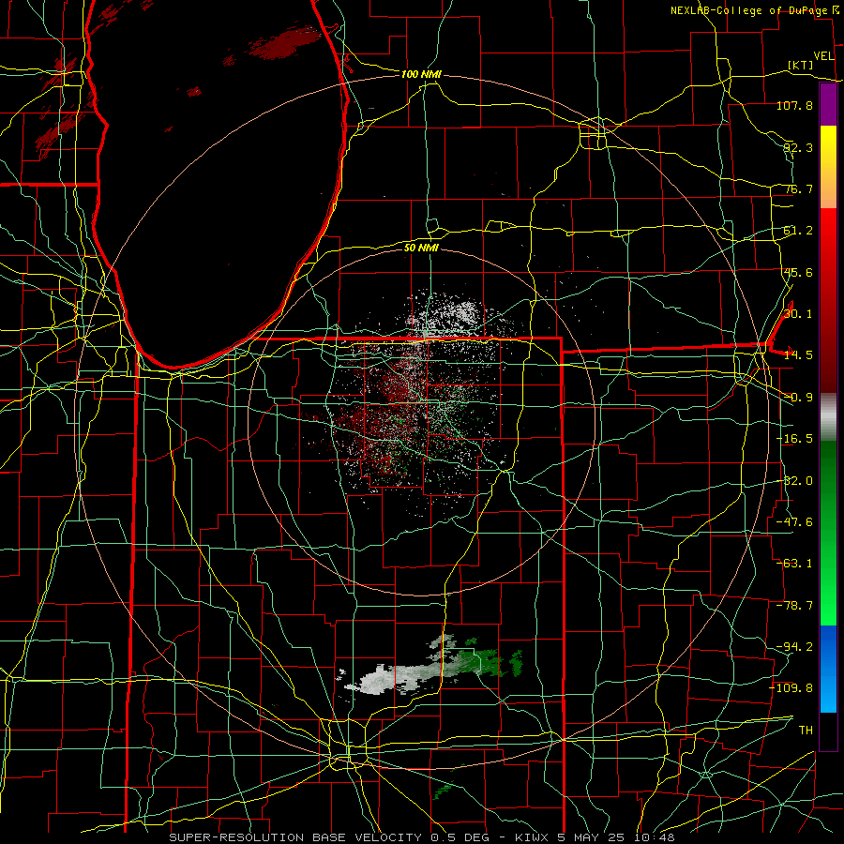Click the -32.0 velocity scale value

[x=794, y=481]
